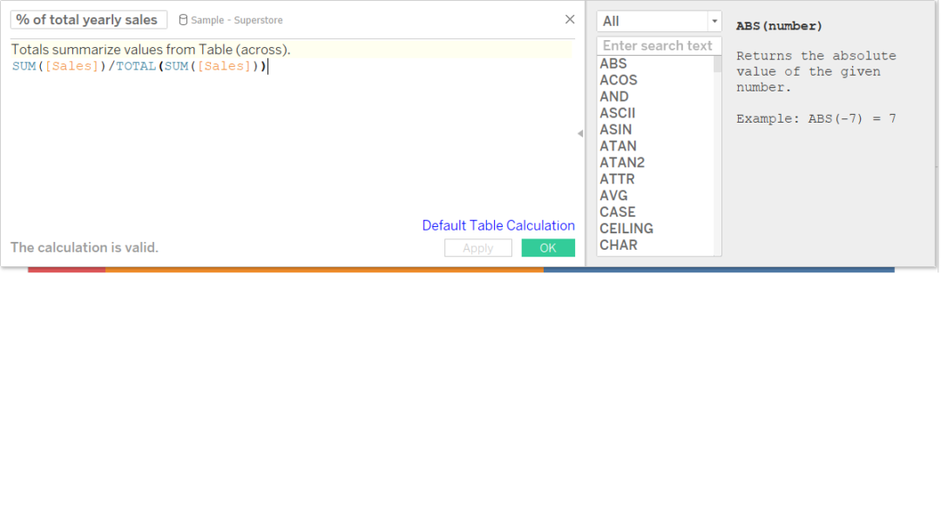Screen dimensions: 941x509
Task: Open the All function category dropdown
Action: point(716,20)
